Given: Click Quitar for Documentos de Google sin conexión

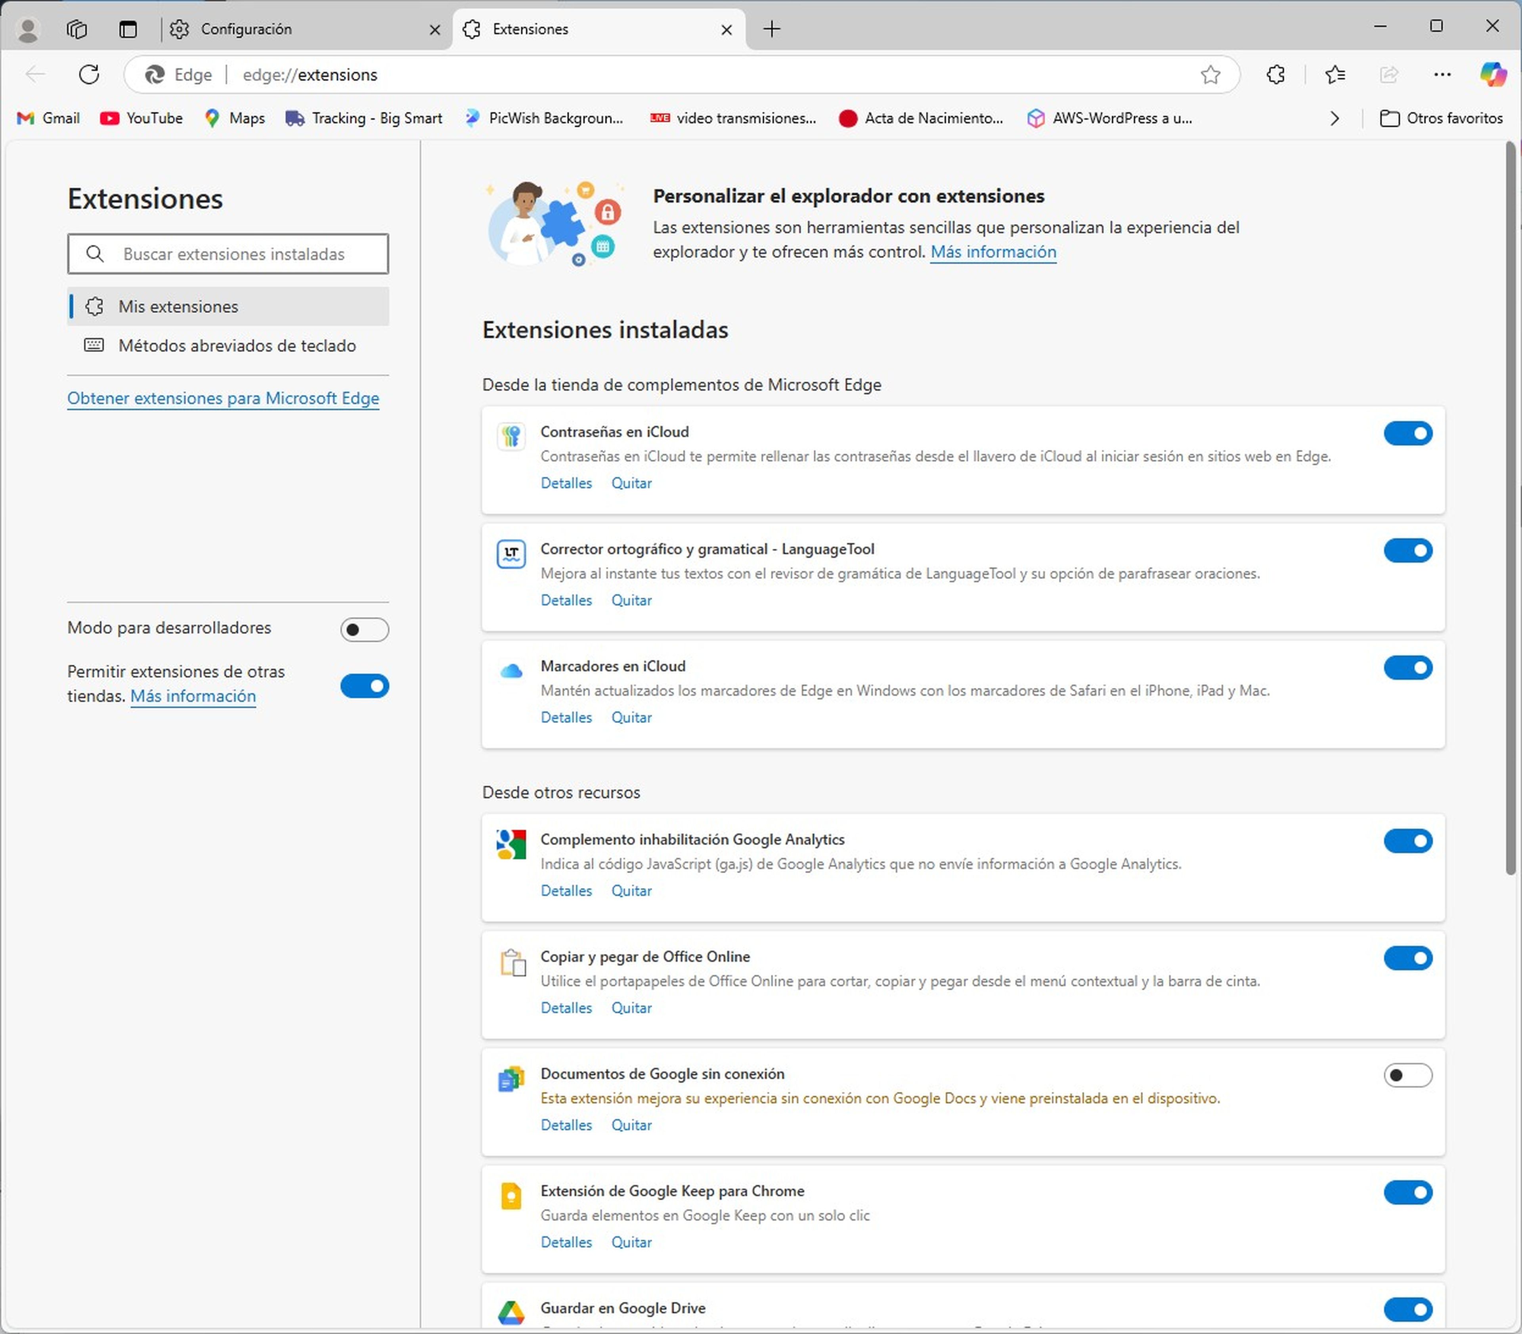Looking at the screenshot, I should coord(631,1125).
